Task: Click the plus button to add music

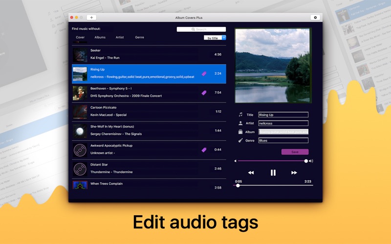Action: (91, 18)
